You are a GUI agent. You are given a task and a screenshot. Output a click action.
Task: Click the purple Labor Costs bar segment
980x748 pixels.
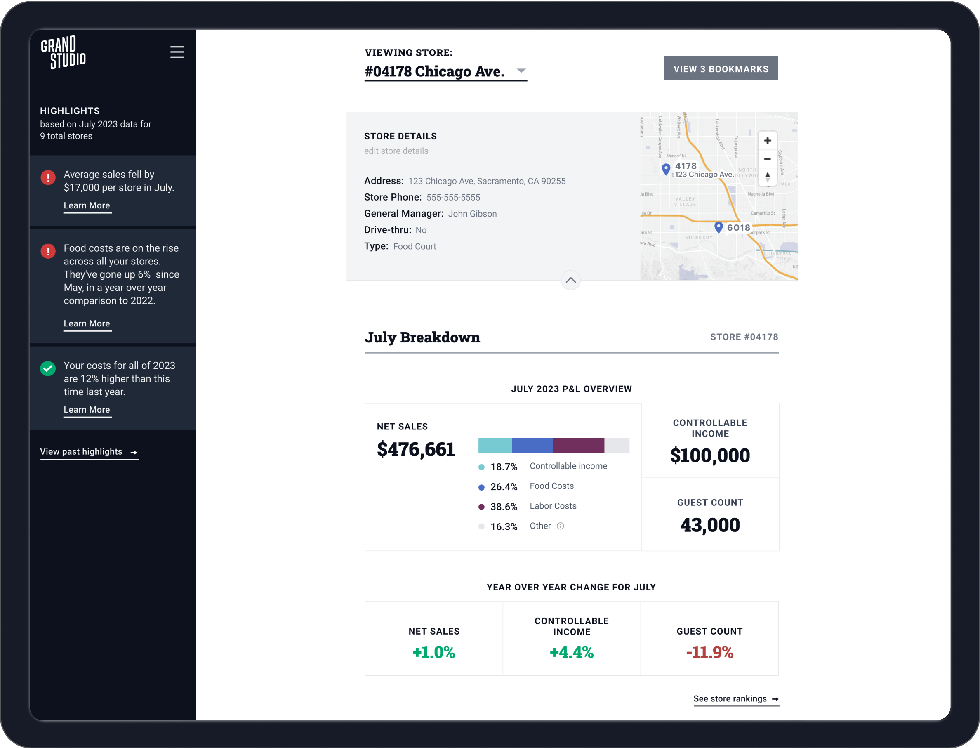(x=578, y=445)
